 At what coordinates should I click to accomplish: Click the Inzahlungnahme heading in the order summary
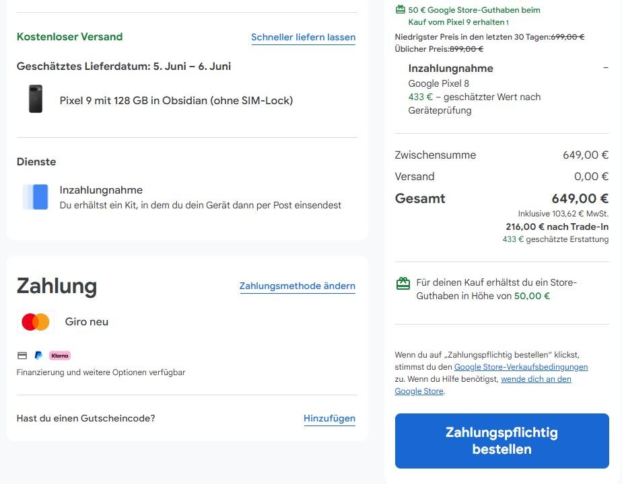[450, 69]
